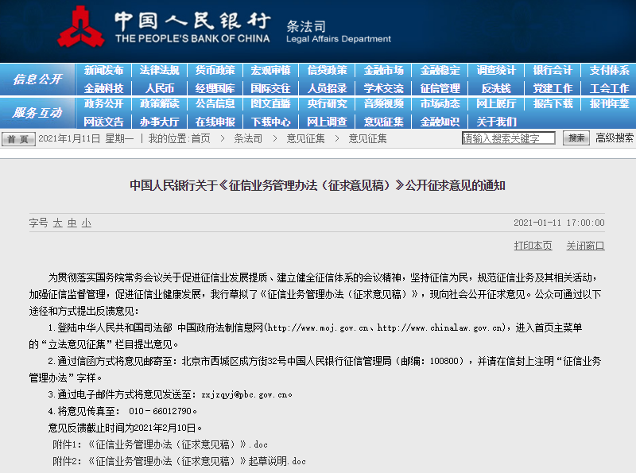Image resolution: width=636 pixels, height=473 pixels.
Task: Click the search keyword input field
Action: coord(509,138)
